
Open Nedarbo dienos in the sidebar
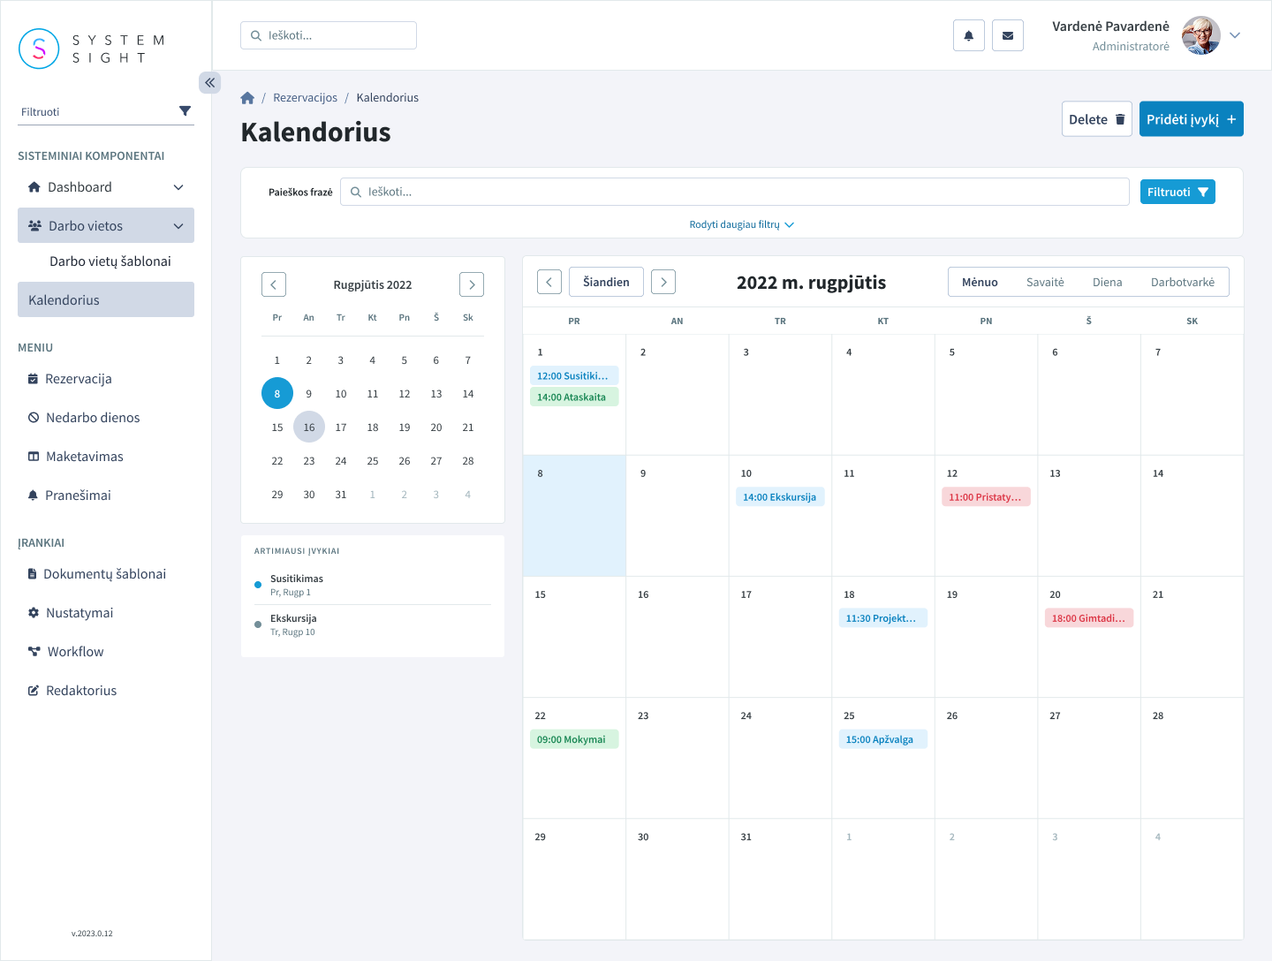tap(106, 418)
